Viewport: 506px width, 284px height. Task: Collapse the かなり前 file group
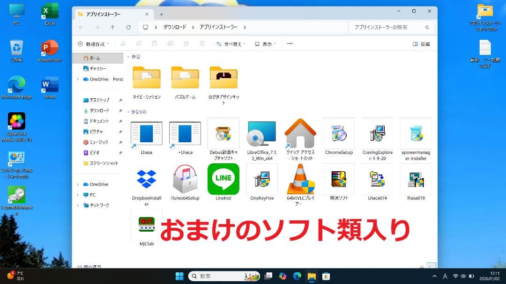coord(129,111)
